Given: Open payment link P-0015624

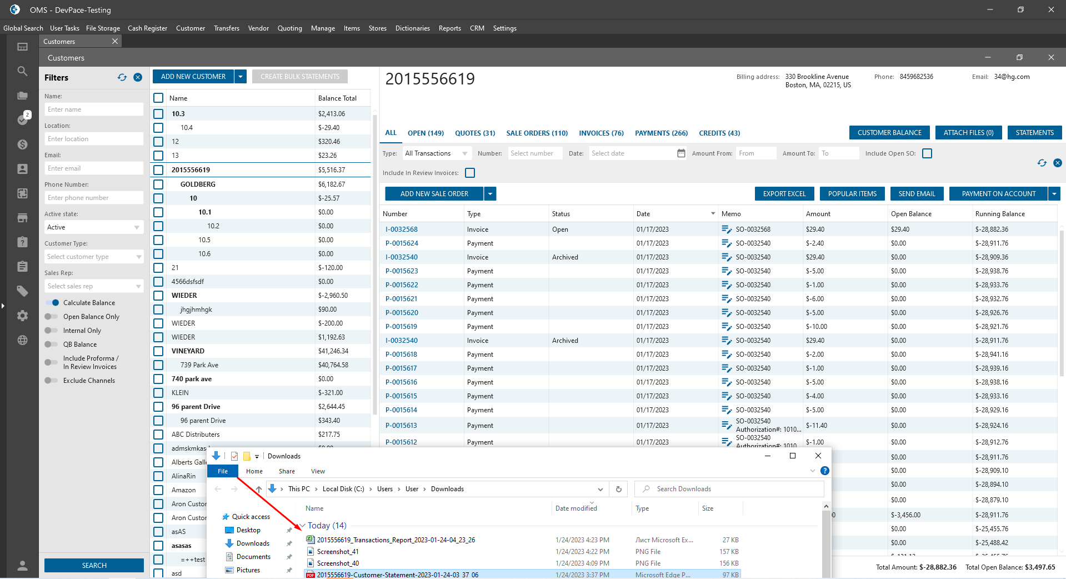Looking at the screenshot, I should 402,243.
